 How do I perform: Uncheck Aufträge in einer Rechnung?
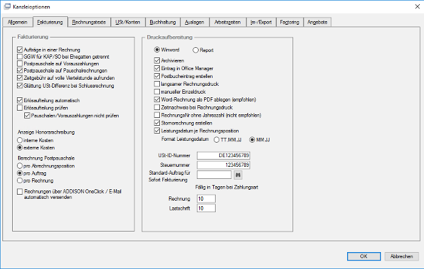pos(20,50)
